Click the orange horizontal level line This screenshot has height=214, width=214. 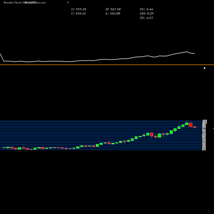[107, 65]
